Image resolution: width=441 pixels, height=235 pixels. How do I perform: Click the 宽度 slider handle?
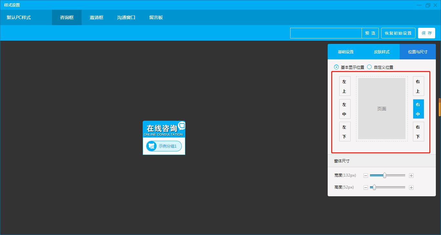(385, 175)
